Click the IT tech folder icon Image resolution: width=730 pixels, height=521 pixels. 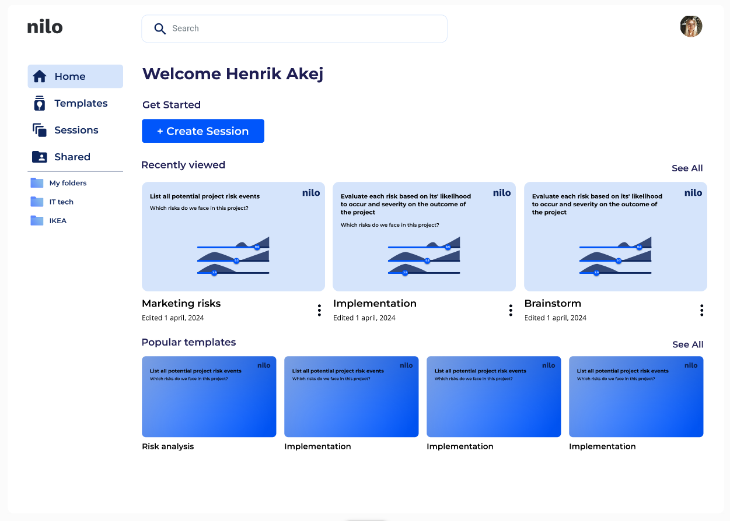[x=37, y=202]
